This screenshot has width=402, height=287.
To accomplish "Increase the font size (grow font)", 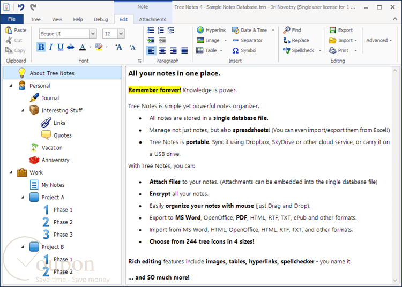I will pos(118,47).
